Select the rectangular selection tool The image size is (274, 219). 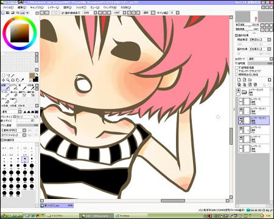click(3, 75)
